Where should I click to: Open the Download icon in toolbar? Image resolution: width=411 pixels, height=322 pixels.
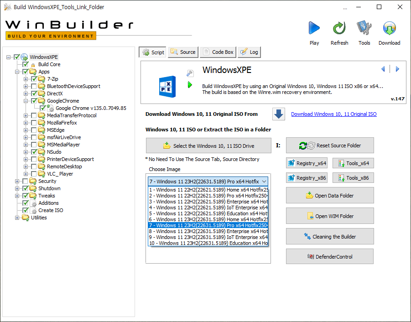389,28
